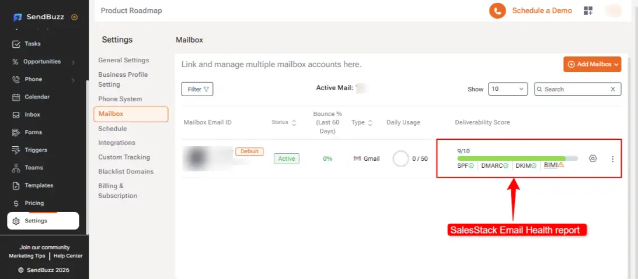Click Join our community text
This screenshot has height=279, width=638.
click(x=44, y=248)
